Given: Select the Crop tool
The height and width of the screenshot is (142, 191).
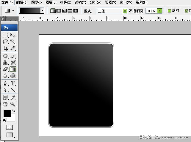Looking at the screenshot, I should click(x=5, y=48).
